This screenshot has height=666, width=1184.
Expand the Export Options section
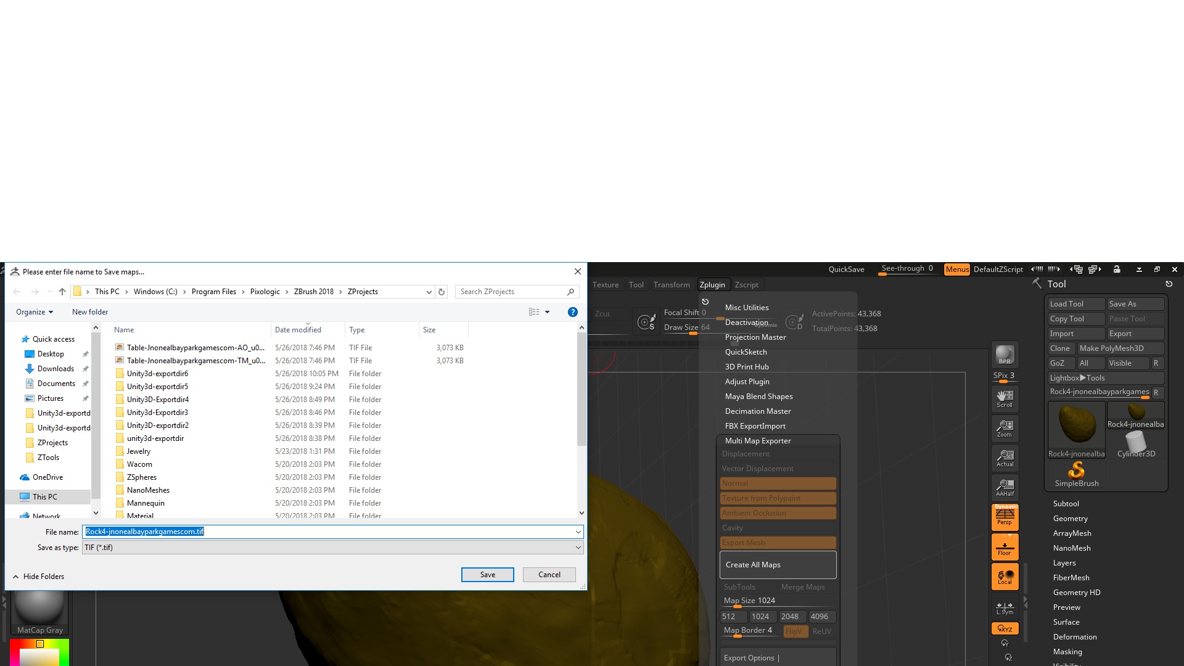point(778,658)
